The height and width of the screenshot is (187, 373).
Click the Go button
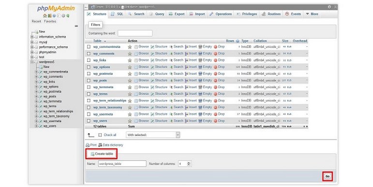click(x=328, y=176)
